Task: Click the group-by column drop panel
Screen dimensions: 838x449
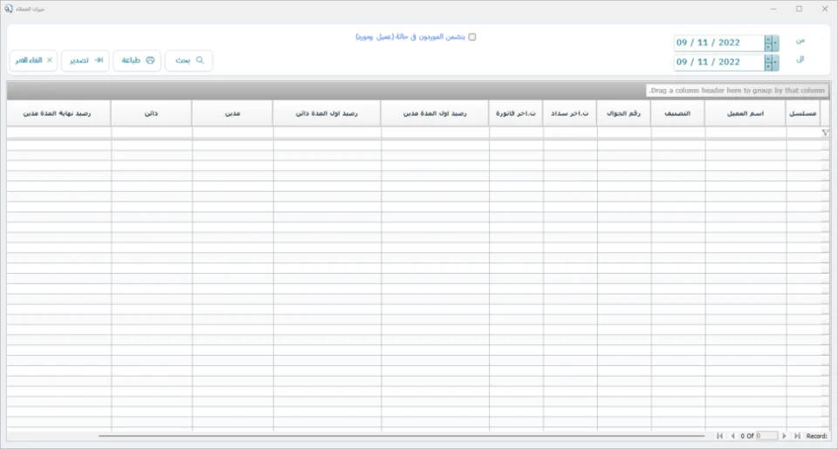Action: (418, 90)
